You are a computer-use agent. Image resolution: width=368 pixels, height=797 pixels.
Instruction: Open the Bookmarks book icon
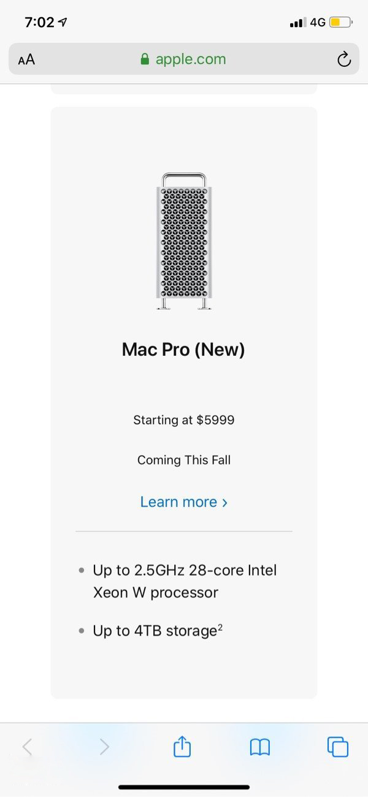tap(260, 747)
